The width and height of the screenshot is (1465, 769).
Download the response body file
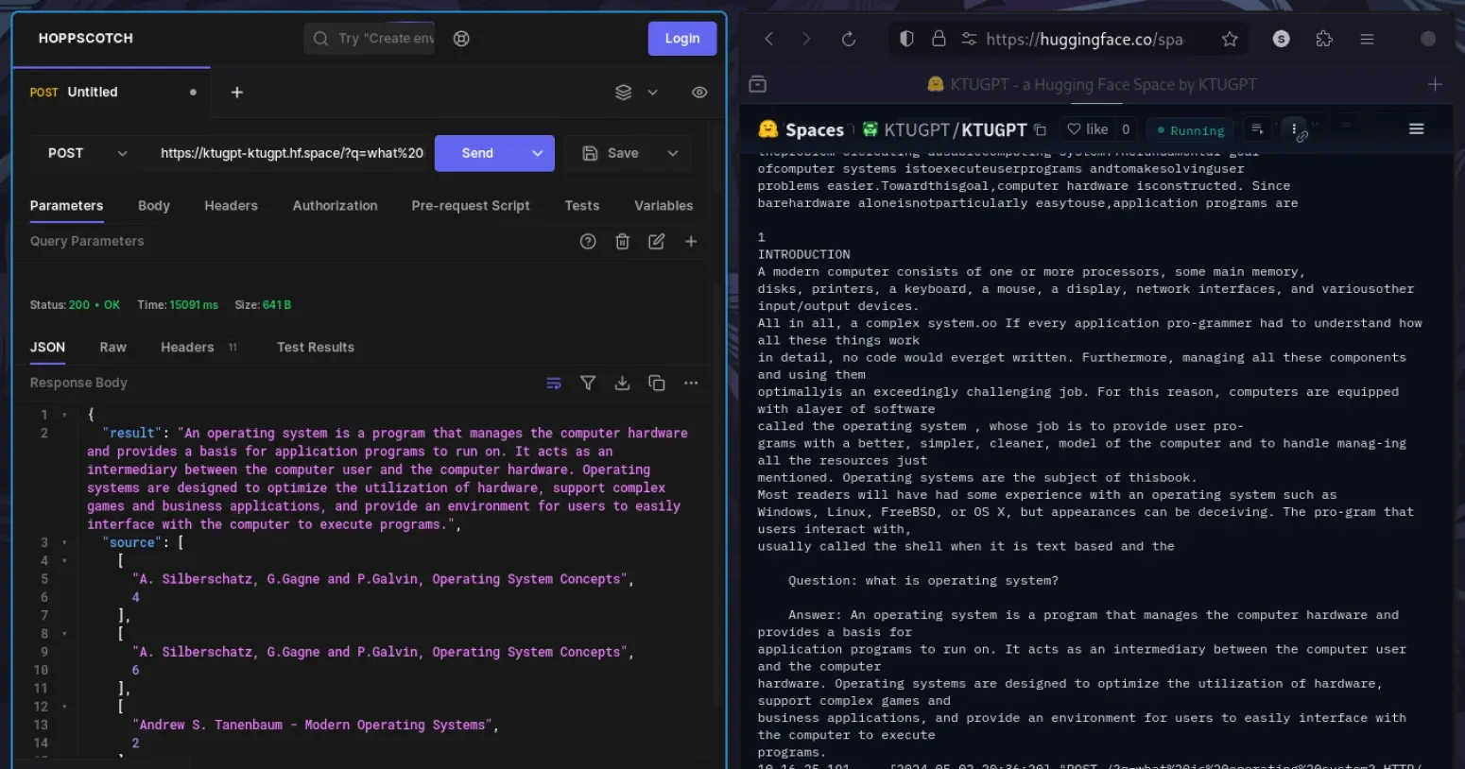coord(622,383)
